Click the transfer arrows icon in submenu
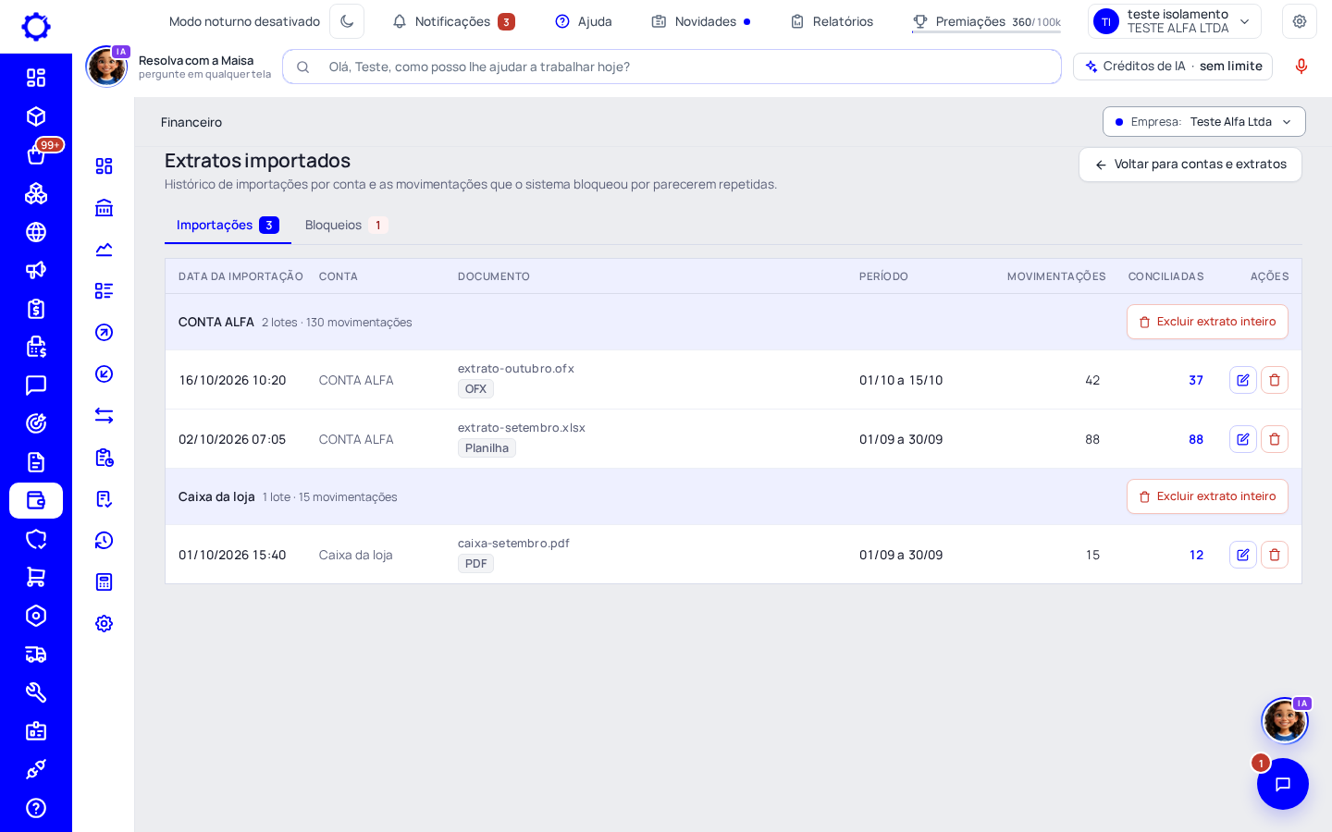This screenshot has width=1332, height=832. click(105, 416)
